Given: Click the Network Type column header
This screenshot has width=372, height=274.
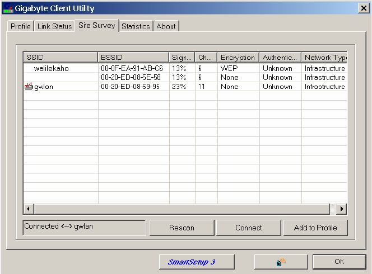Looking at the screenshot, I should click(x=324, y=57).
